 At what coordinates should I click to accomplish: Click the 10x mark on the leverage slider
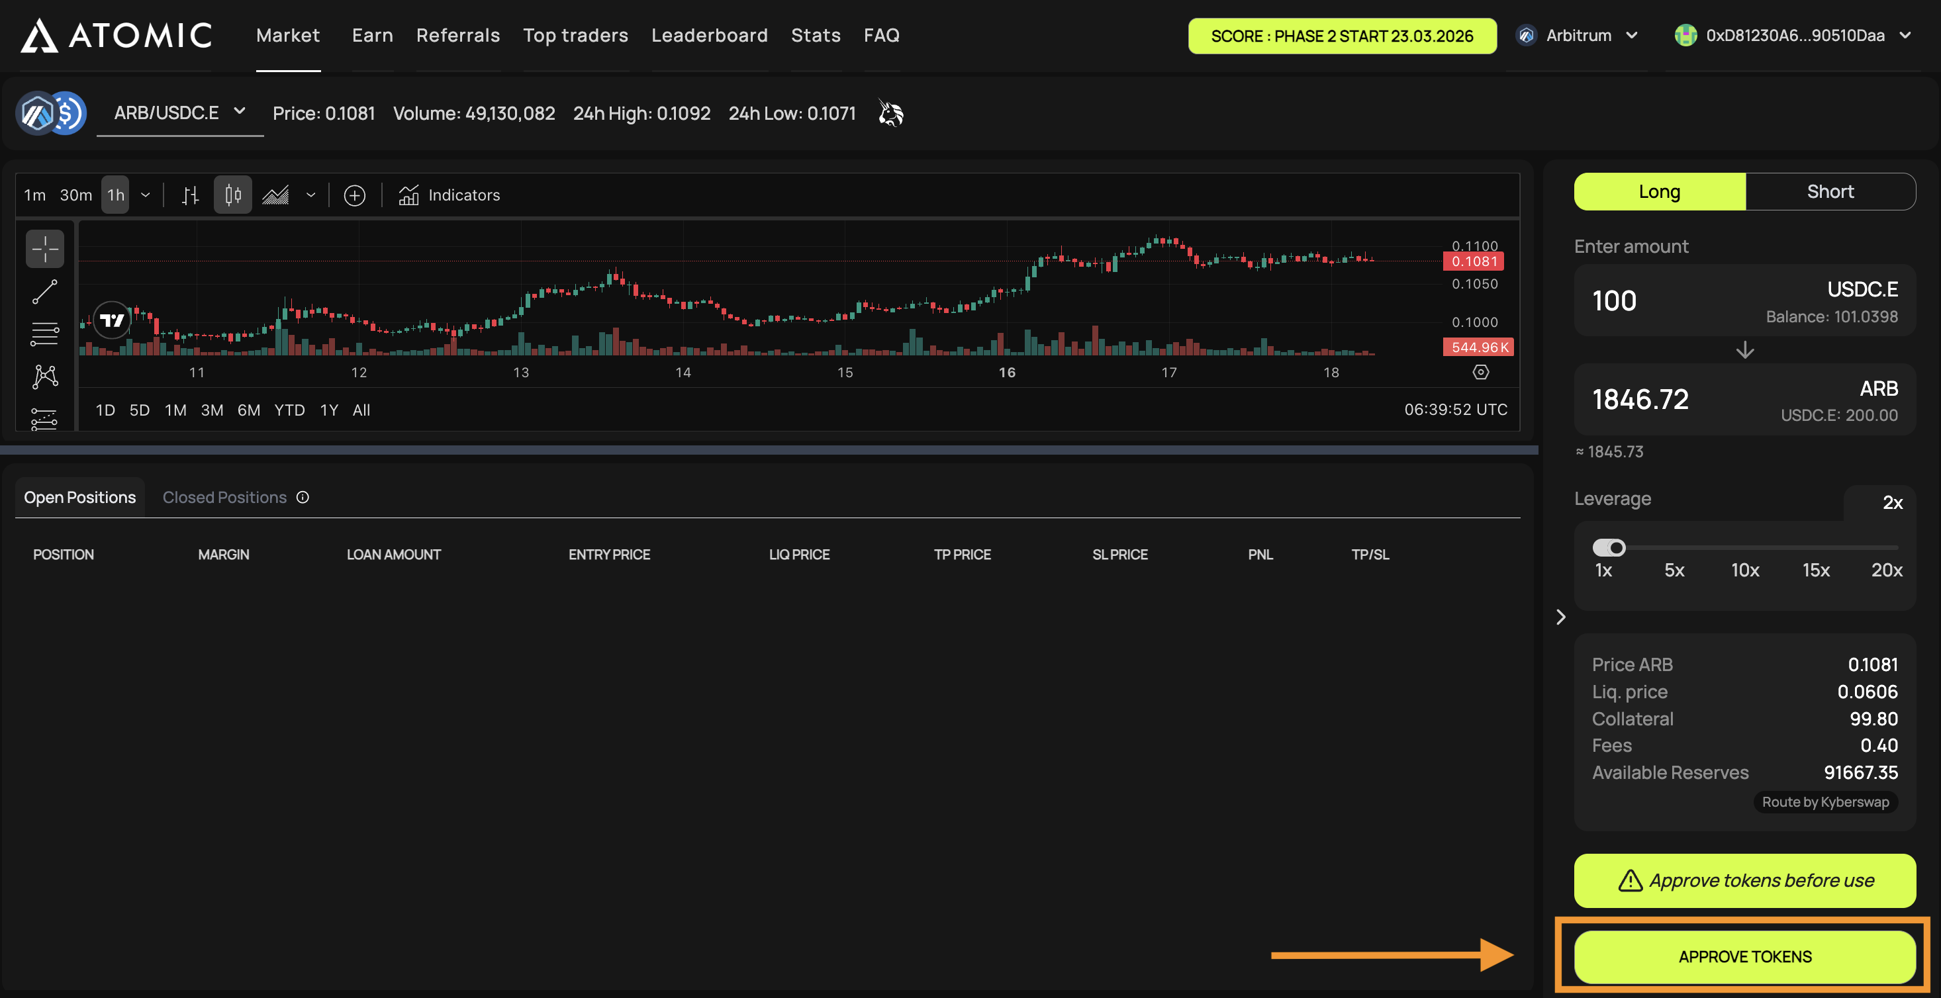pyautogui.click(x=1744, y=569)
